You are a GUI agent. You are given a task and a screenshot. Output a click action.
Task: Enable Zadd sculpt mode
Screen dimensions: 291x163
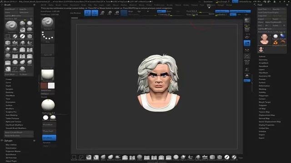click(x=161, y=11)
